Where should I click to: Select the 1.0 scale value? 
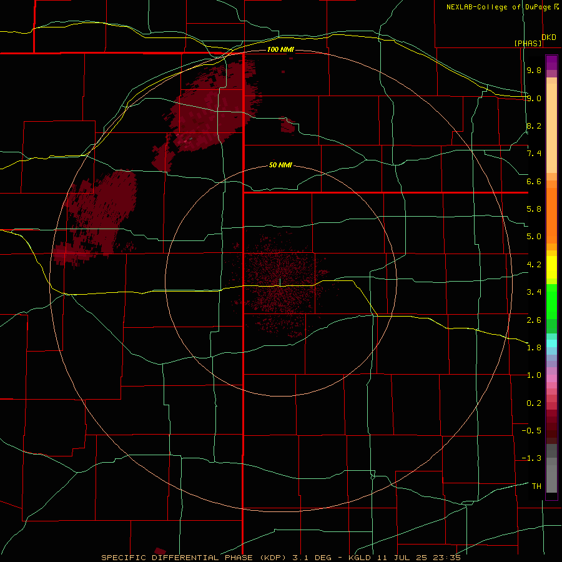tap(534, 375)
